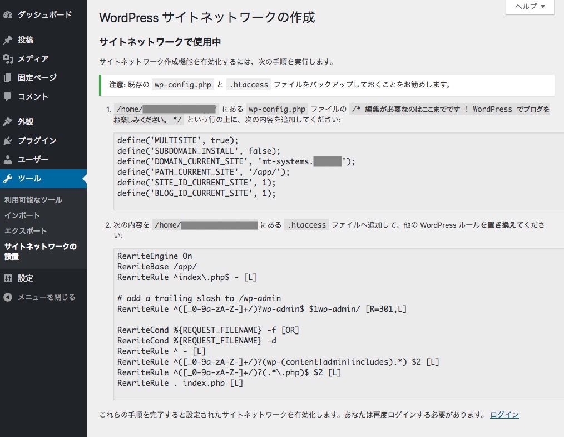Click the collapse arrow icon in sidebar
This screenshot has height=437, width=564.
point(8,297)
